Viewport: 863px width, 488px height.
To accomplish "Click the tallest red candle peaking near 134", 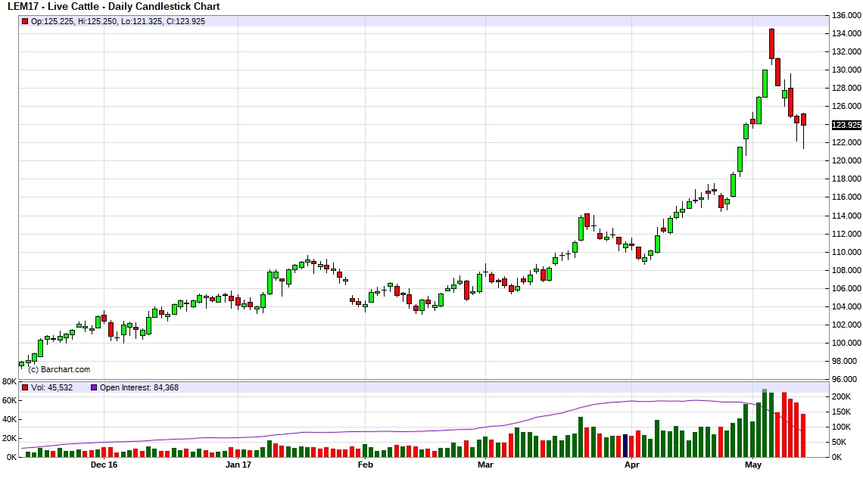I will 771,44.
